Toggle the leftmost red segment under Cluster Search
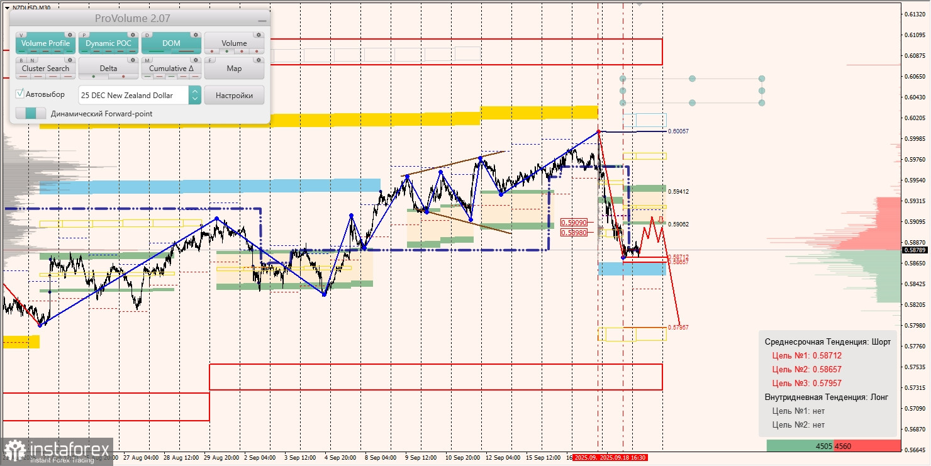The height and width of the screenshot is (466, 931). 25,77
